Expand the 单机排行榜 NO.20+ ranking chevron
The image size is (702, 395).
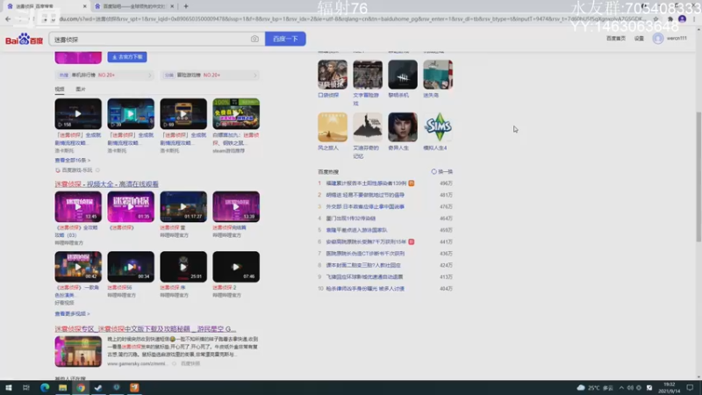149,75
